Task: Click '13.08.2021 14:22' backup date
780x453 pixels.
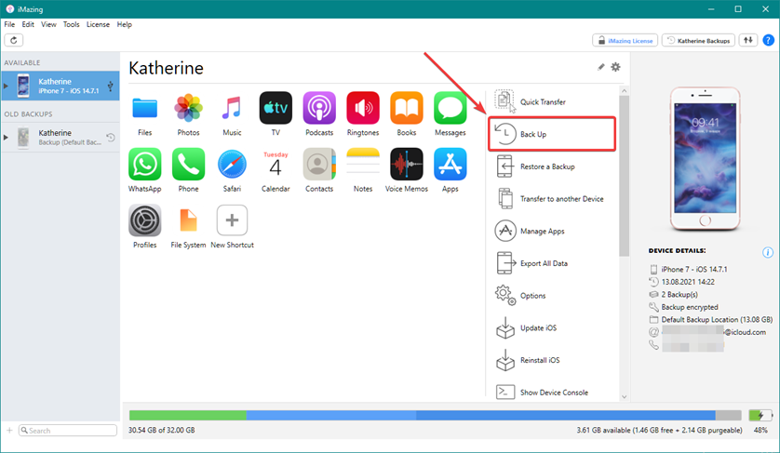Action: click(x=688, y=282)
